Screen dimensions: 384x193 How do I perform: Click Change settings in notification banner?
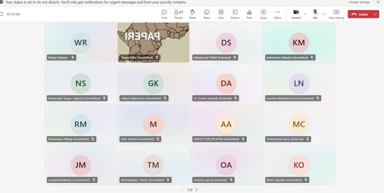(359, 2)
